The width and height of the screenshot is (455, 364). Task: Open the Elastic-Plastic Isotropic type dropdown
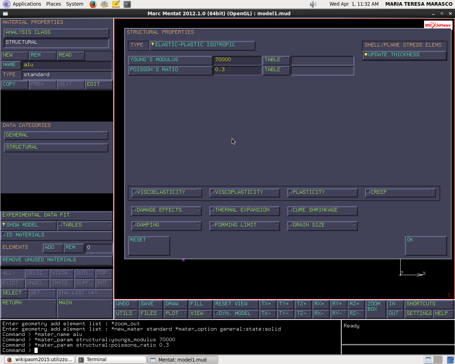pyautogui.click(x=202, y=45)
